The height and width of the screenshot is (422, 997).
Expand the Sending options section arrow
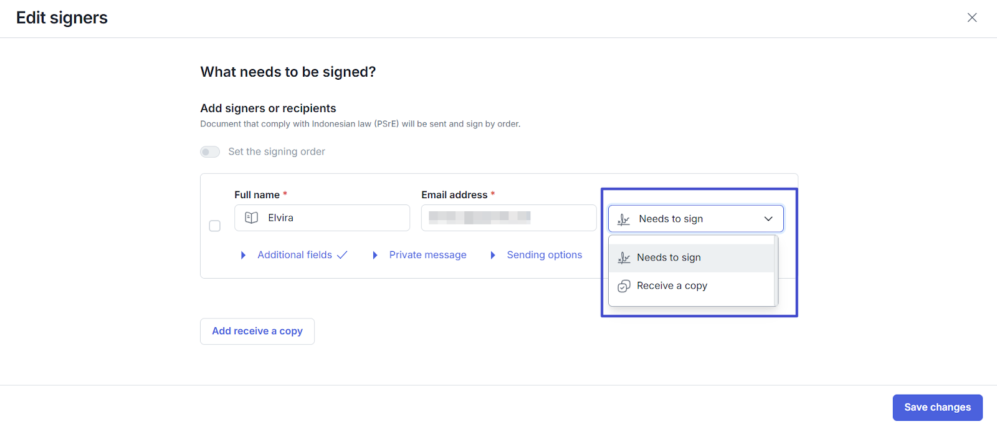492,255
